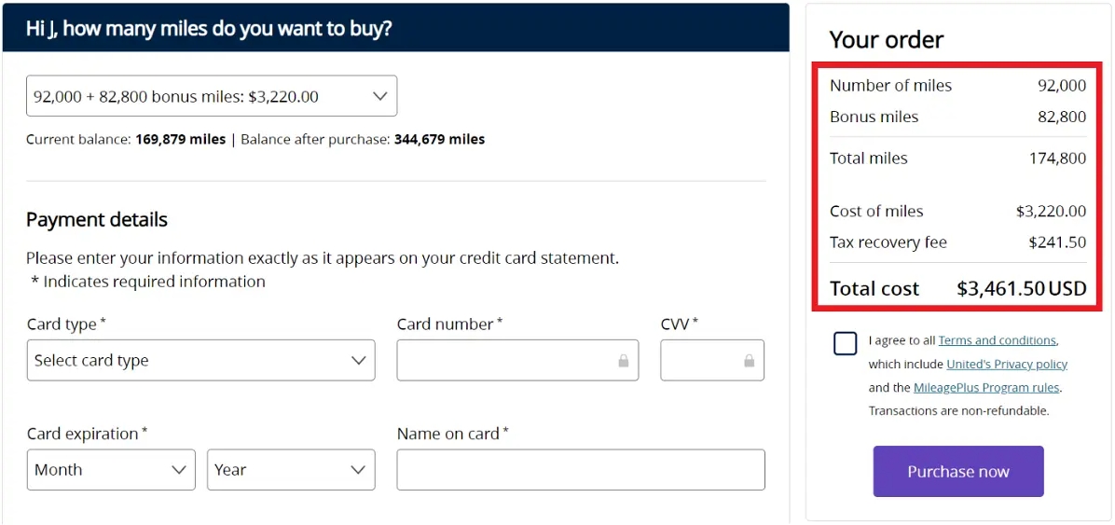The width and height of the screenshot is (1115, 525).
Task: Open the 92,000 + 82,800 bonus miles dropdown
Action: 212,96
